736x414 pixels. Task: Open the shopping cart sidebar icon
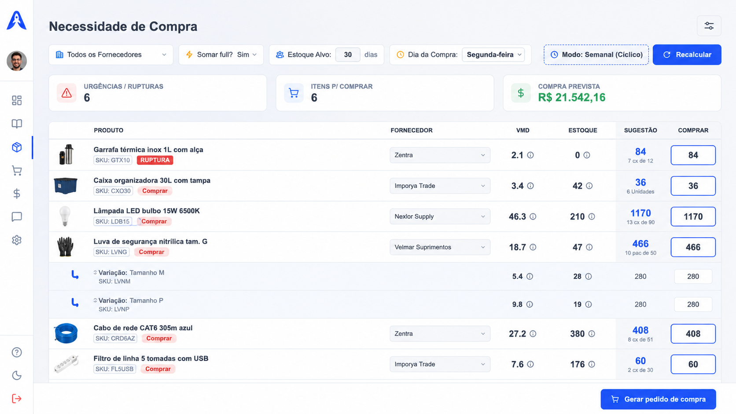coord(17,171)
